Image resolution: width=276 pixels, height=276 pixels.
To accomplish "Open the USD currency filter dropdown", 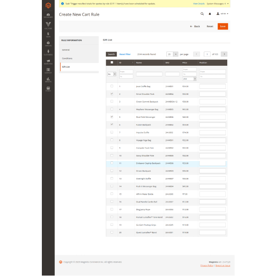I will [x=190, y=79].
